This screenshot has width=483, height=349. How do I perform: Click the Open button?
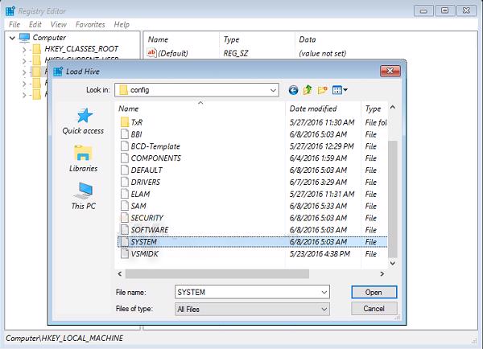coord(374,292)
